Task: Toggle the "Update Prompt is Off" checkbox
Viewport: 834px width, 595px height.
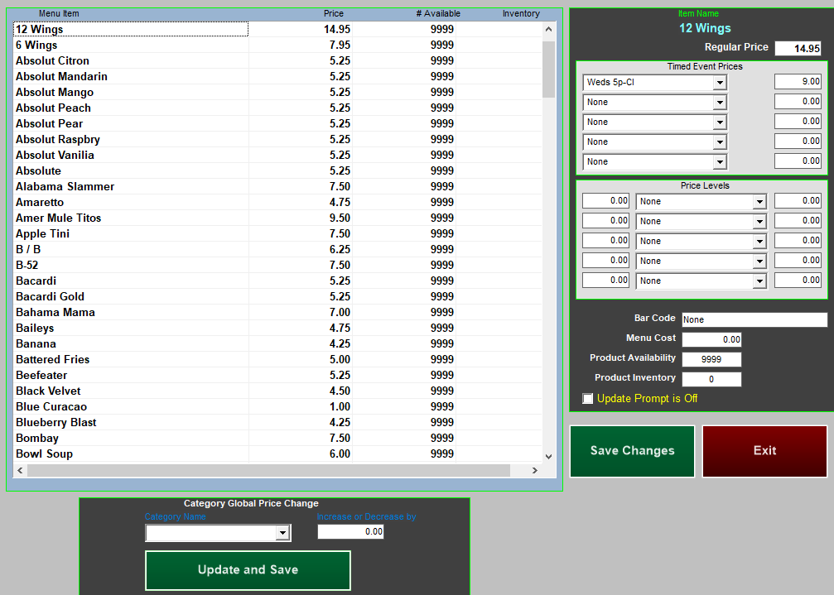Action: point(588,398)
